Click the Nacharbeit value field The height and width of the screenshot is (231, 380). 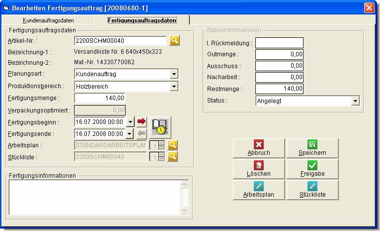tap(279, 77)
